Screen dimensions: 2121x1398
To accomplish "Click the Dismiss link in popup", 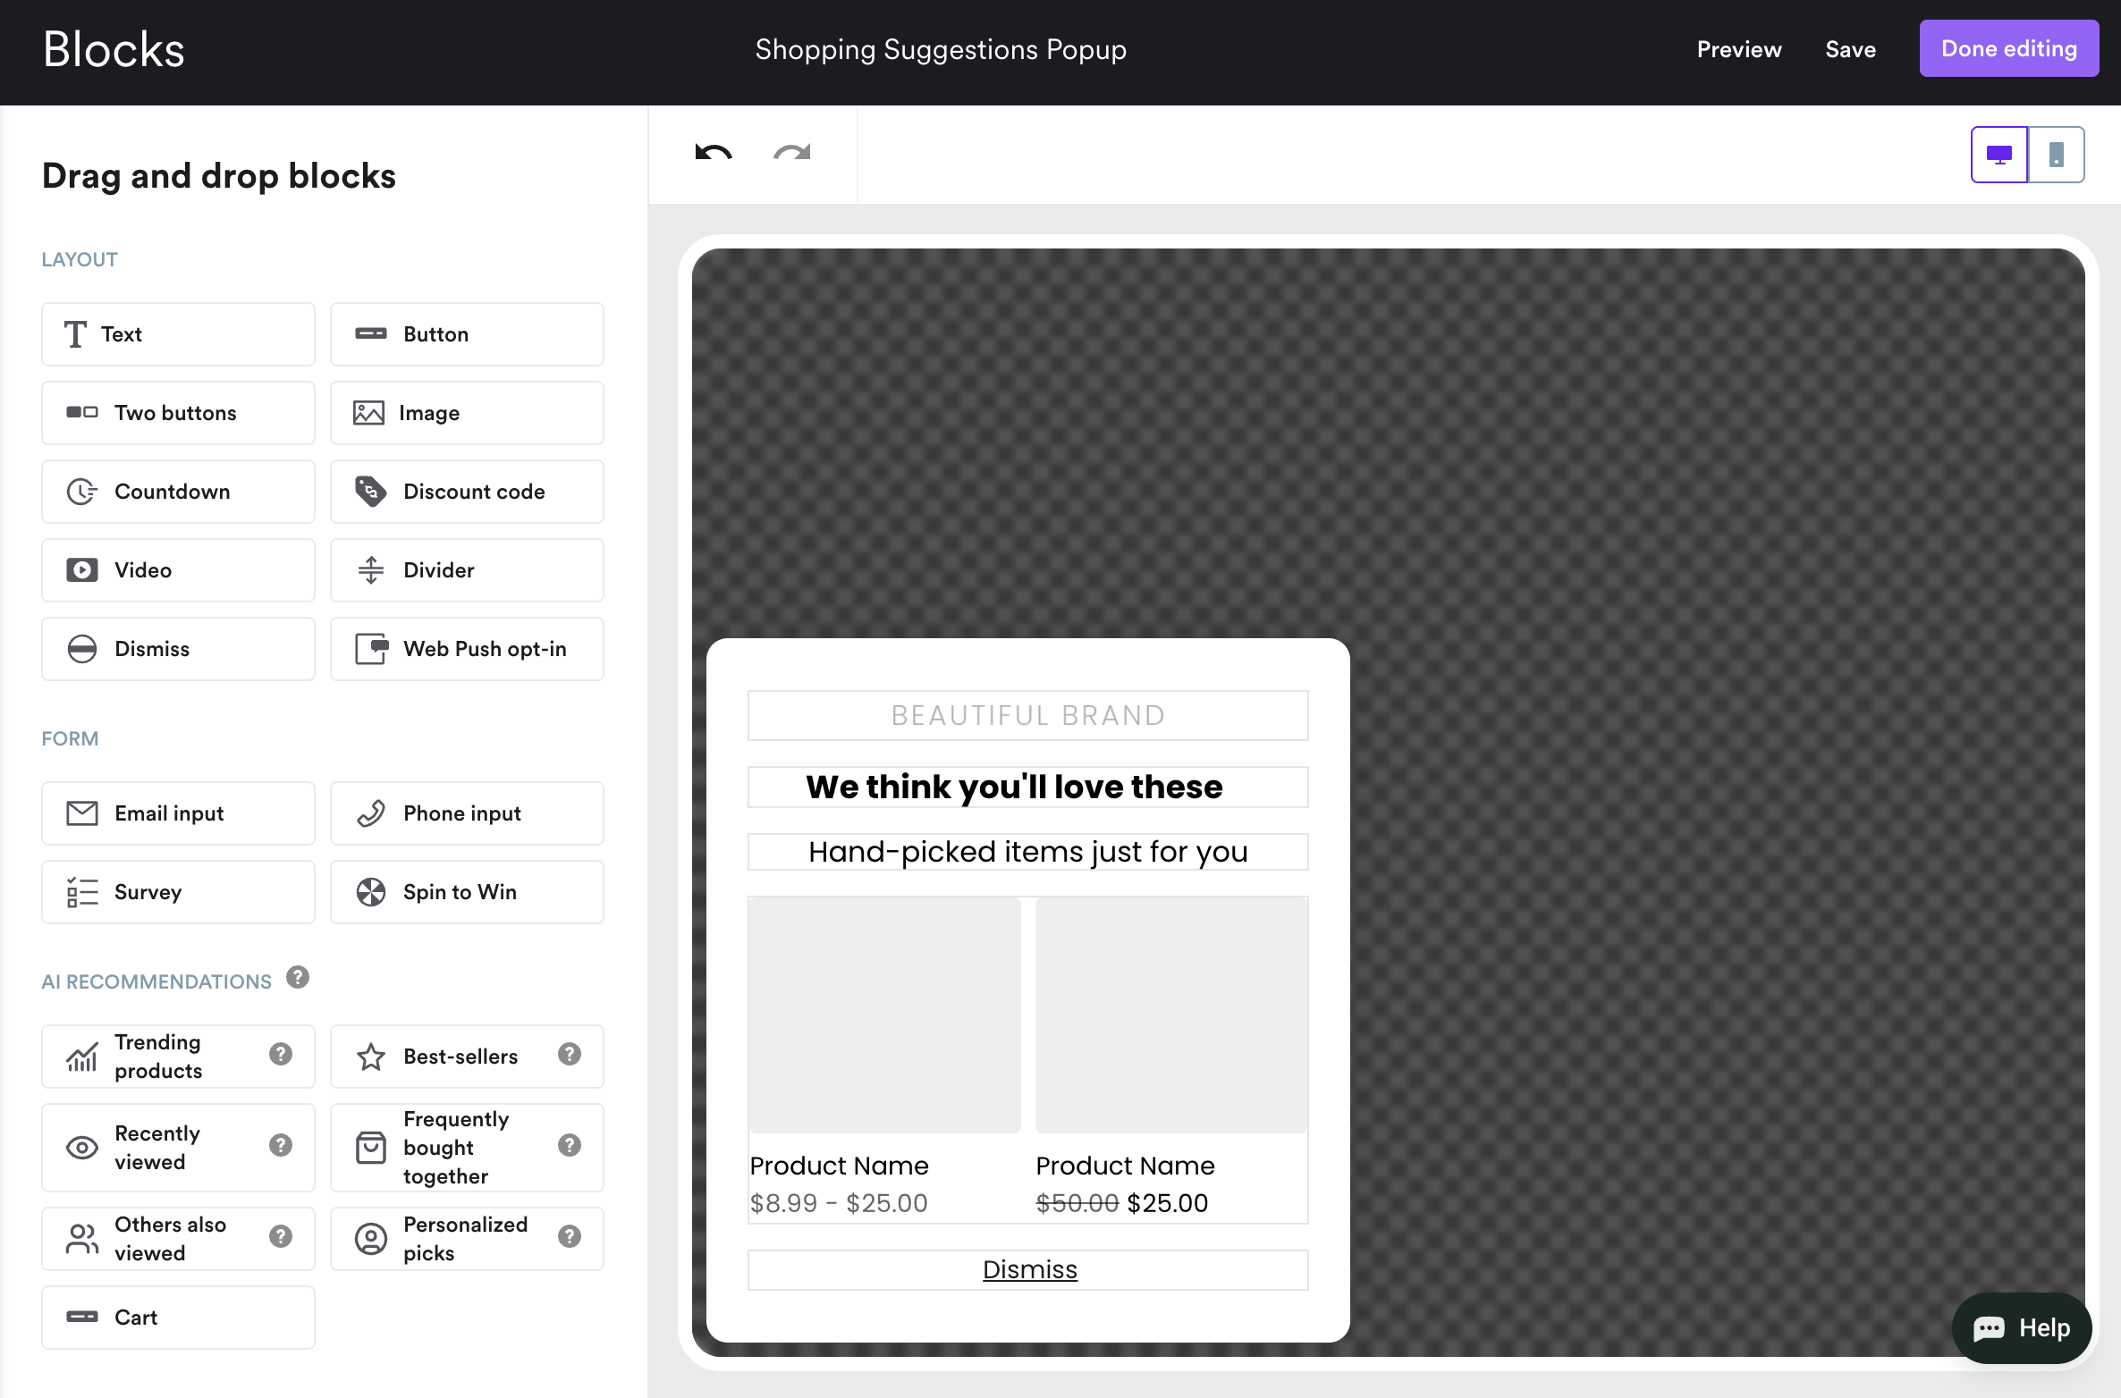I will [x=1029, y=1270].
